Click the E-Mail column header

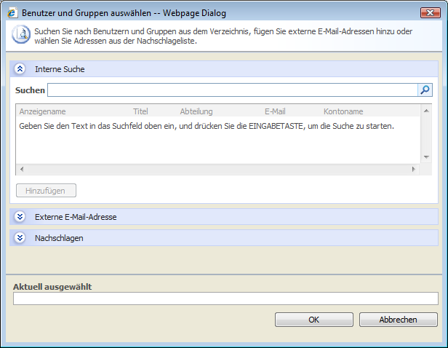coord(275,111)
